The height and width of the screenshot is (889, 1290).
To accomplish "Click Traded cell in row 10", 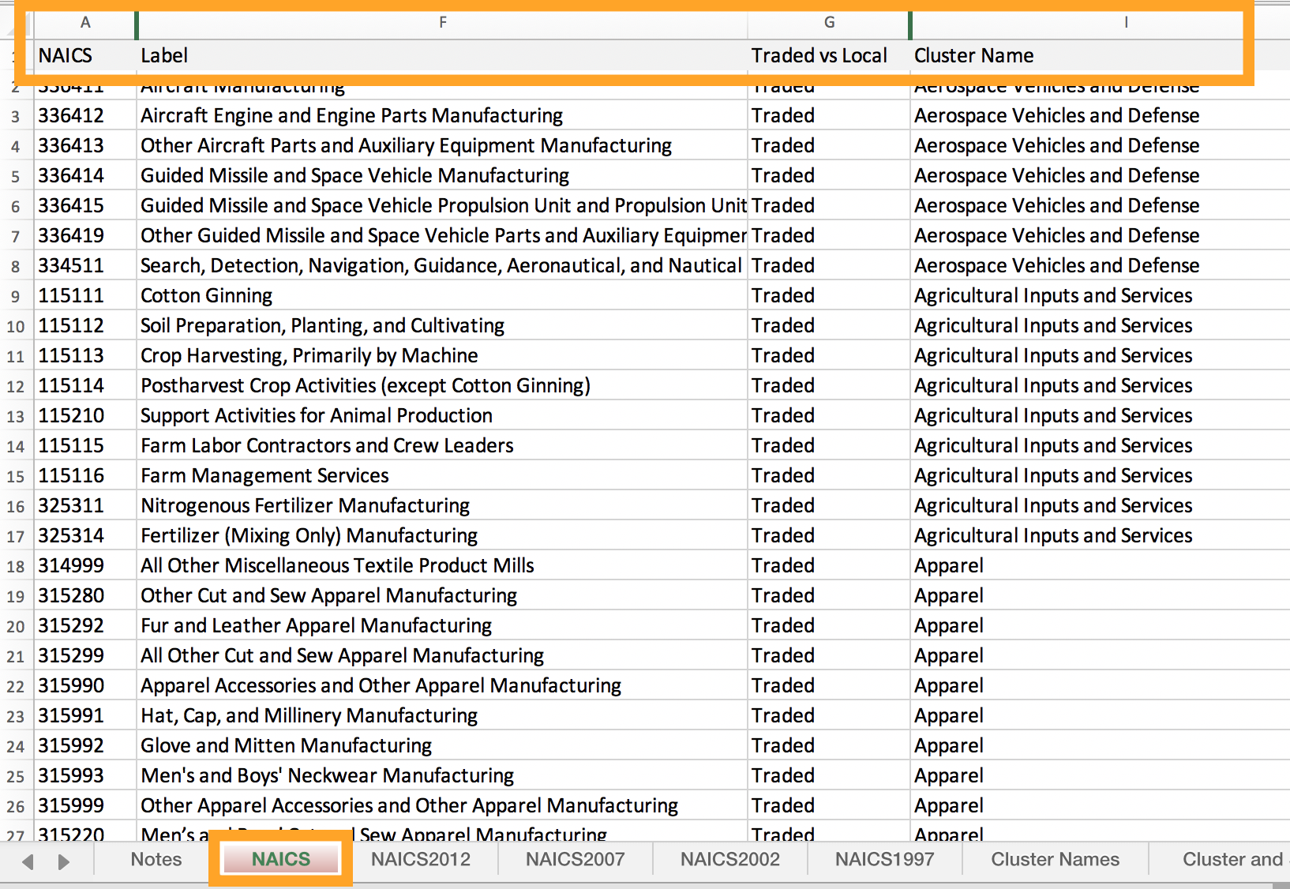I will click(x=829, y=325).
